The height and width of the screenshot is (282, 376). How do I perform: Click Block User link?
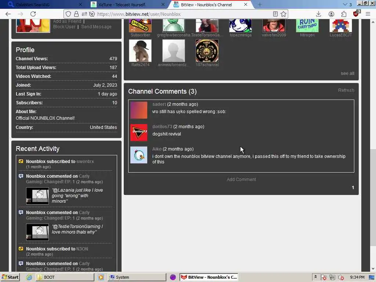[64, 26]
